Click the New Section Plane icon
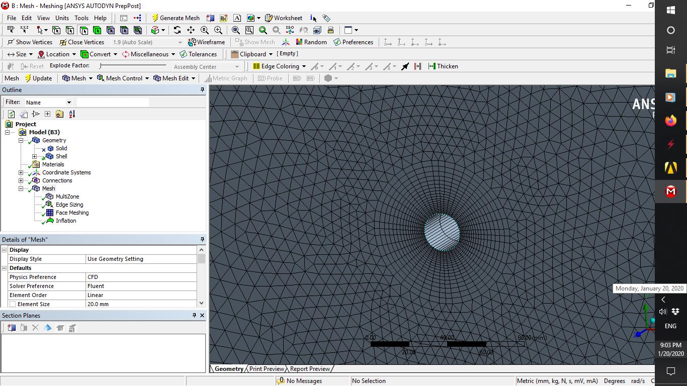687x386 pixels. pyautogui.click(x=12, y=328)
